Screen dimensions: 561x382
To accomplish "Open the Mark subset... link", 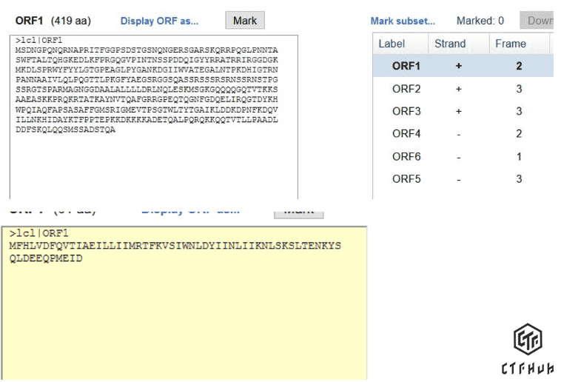I will (403, 21).
